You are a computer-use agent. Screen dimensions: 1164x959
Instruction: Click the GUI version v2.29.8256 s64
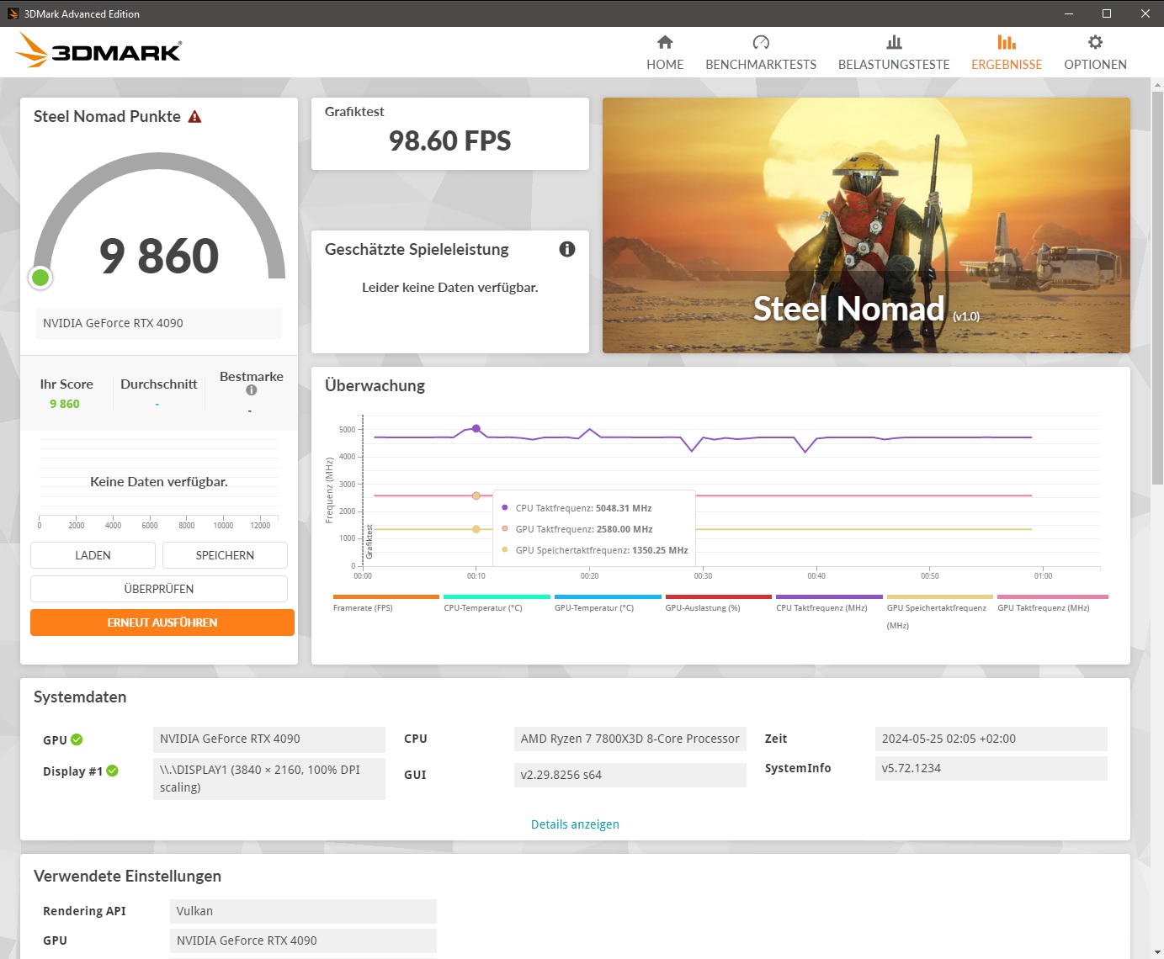click(630, 775)
